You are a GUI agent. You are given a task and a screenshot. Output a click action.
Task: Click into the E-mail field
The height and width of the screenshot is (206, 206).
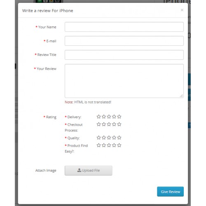(124, 41)
